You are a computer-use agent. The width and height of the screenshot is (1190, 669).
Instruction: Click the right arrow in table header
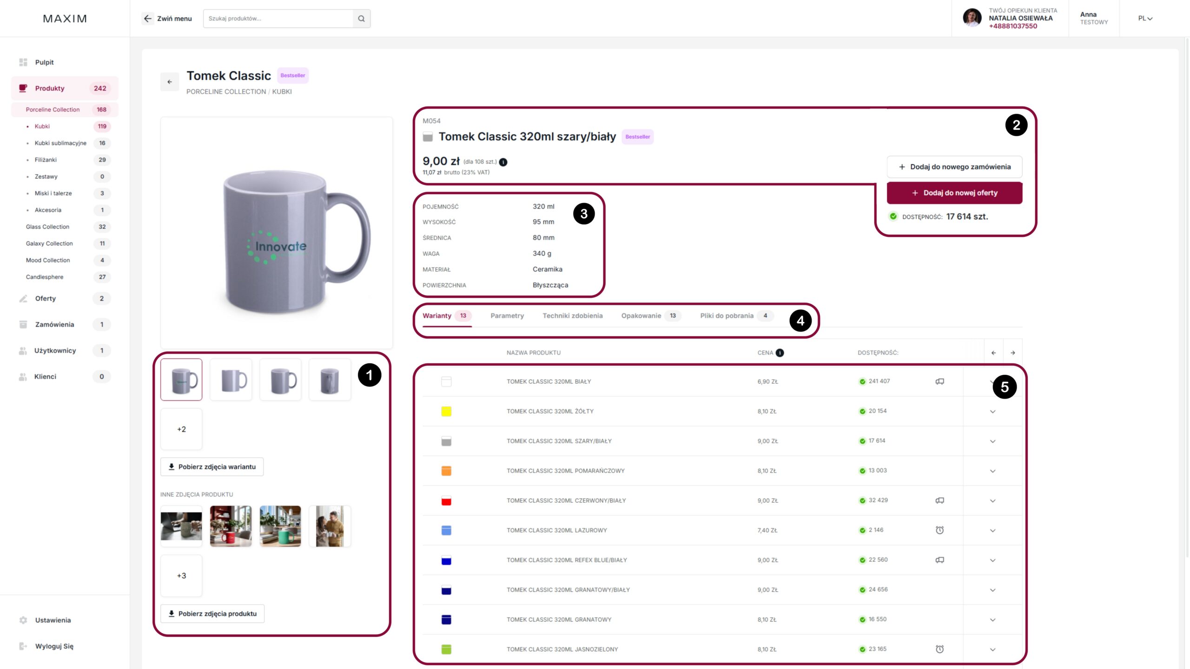[x=1012, y=353]
